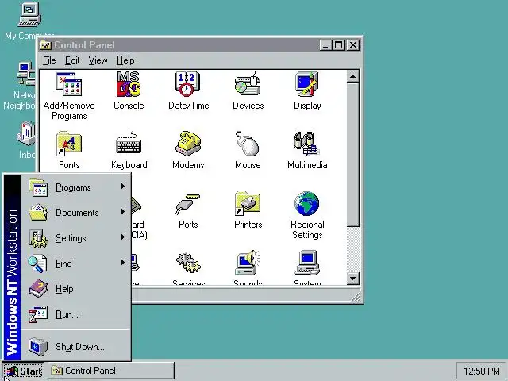This screenshot has height=381, width=508.
Task: Click the Control Panel title bar system icon
Action: coord(46,45)
